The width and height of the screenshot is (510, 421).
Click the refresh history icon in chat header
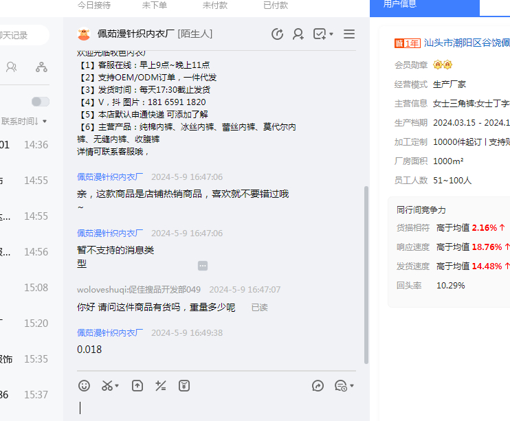277,34
